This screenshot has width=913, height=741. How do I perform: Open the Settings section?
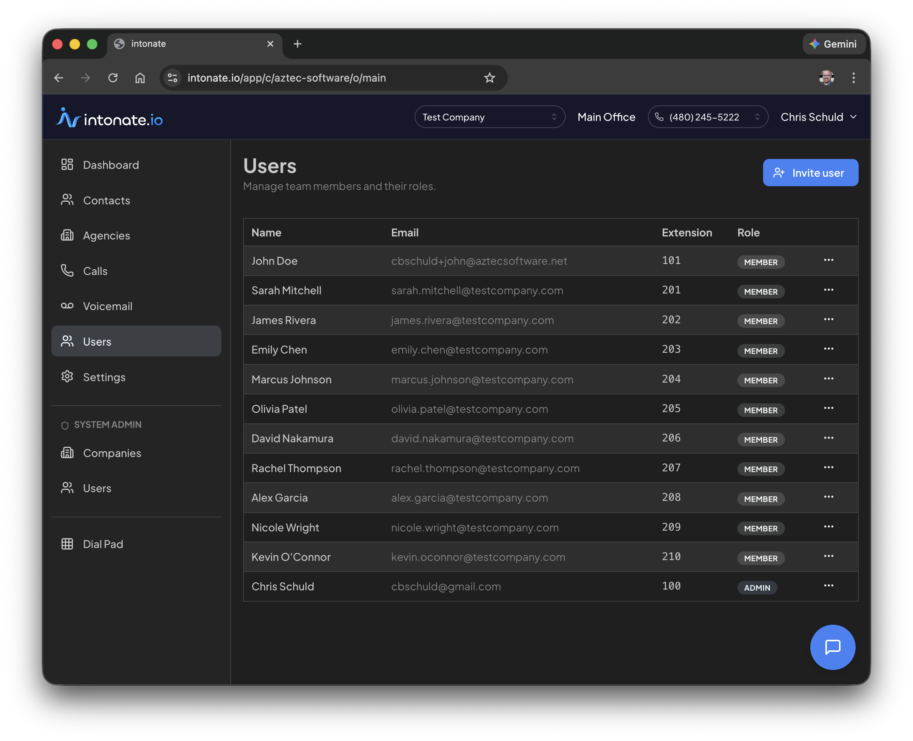tap(104, 377)
